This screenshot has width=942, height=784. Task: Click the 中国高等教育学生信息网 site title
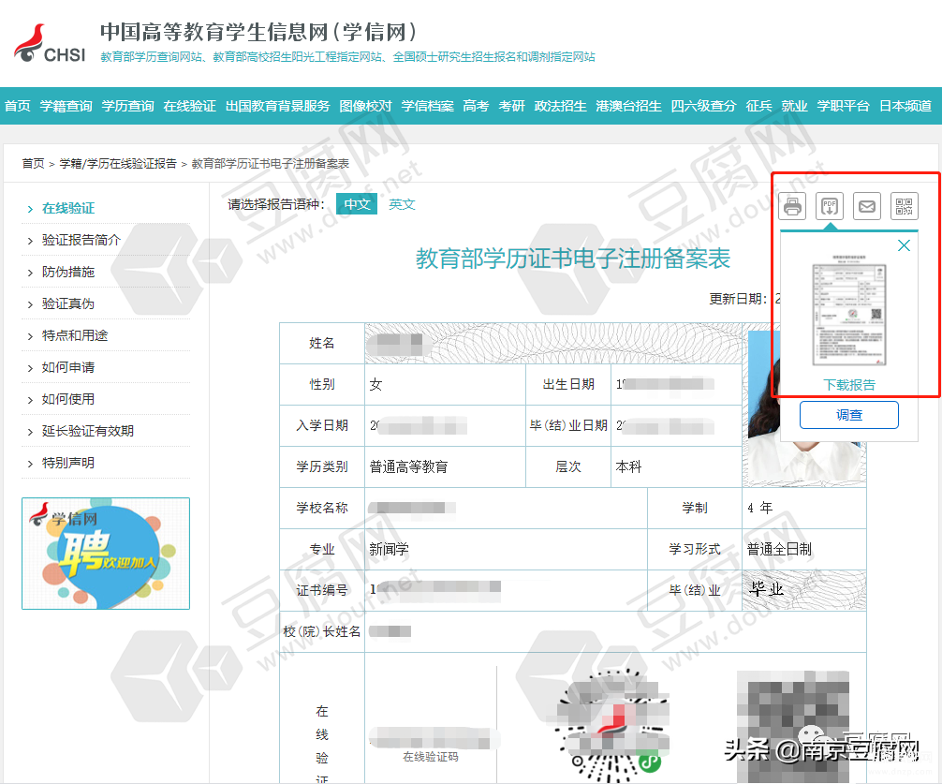(x=258, y=32)
